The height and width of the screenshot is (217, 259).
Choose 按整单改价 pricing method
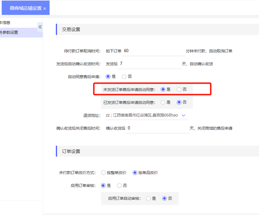pos(103,173)
